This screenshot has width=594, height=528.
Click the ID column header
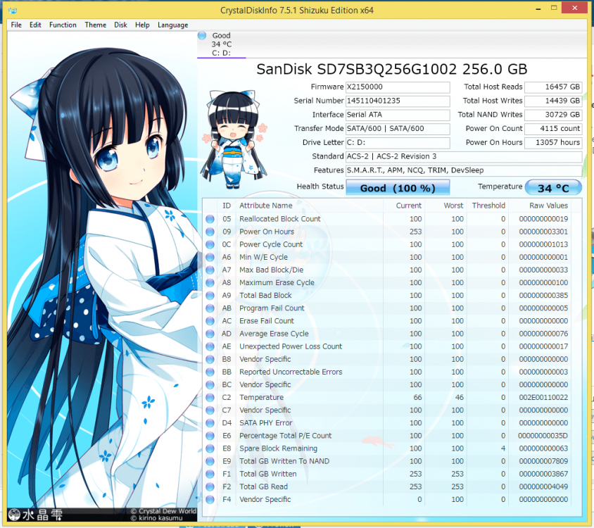[227, 206]
